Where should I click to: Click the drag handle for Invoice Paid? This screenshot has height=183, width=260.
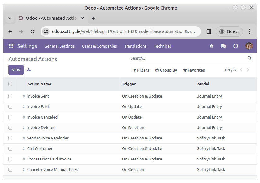point(24,107)
